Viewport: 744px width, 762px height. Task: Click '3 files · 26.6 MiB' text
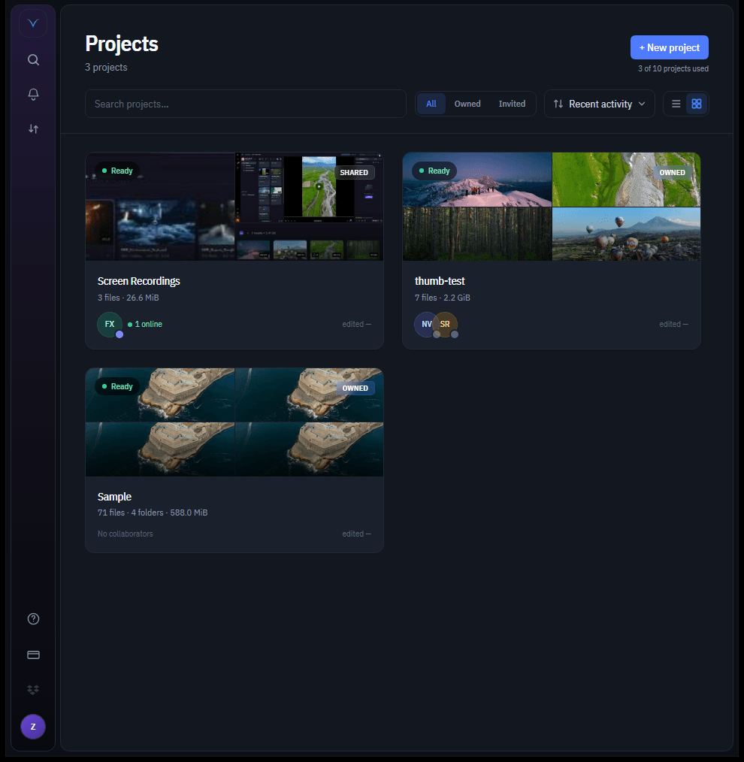[x=129, y=298]
